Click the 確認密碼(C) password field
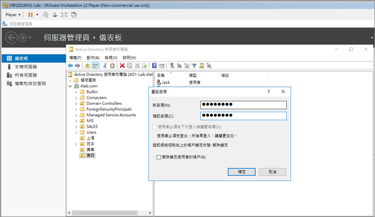The image size is (375, 217). (244, 116)
